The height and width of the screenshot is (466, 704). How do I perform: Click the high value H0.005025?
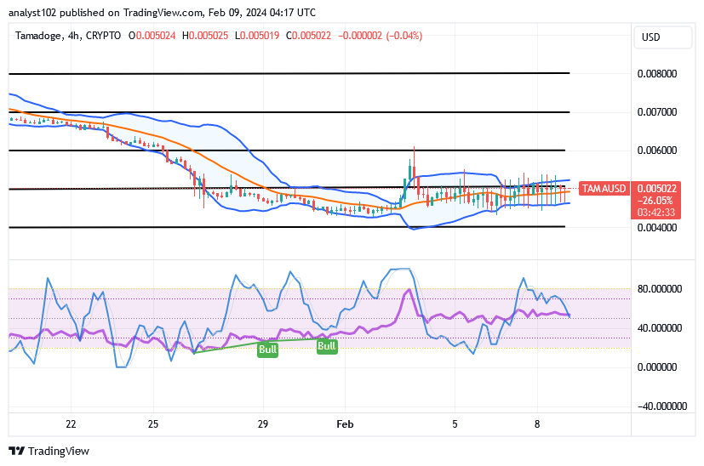205,36
